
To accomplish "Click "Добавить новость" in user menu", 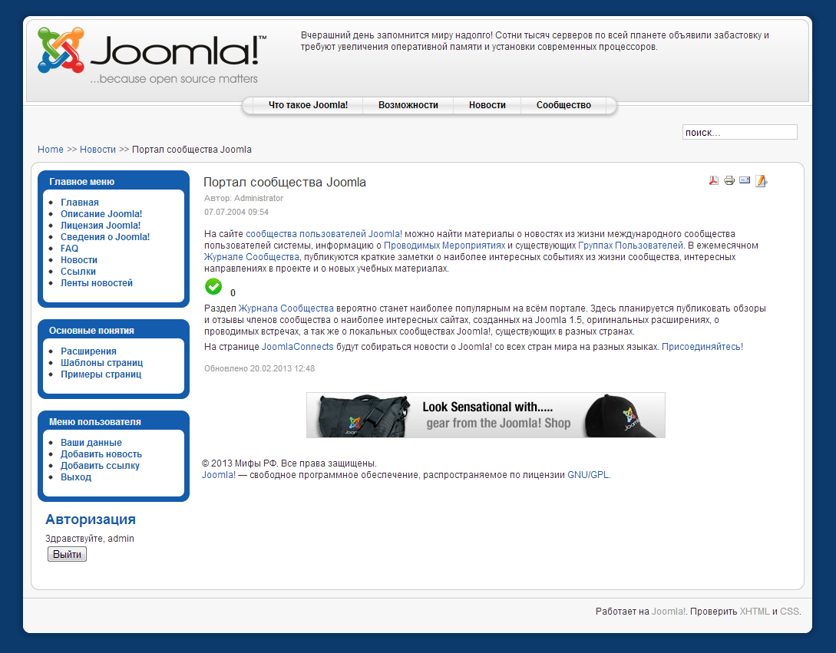I will pyautogui.click(x=101, y=454).
